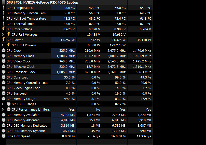
Task: Click gauge icon beside GPU Memory Available
Action: [x=4, y=115]
